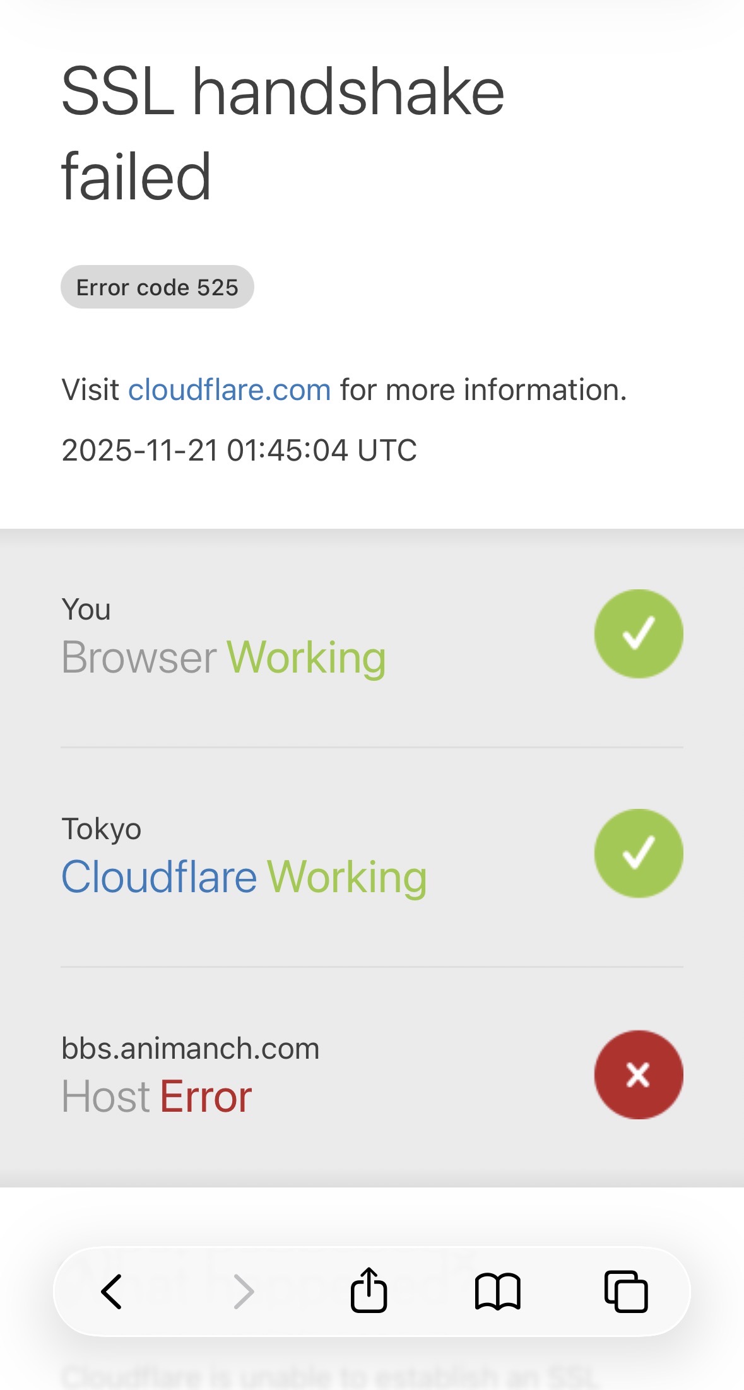
Task: Click green checkmark beside Cloudflare Working
Action: (638, 853)
